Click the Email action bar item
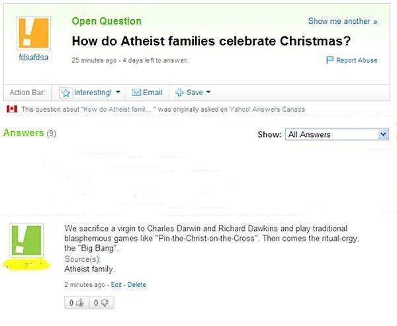 coord(147,93)
